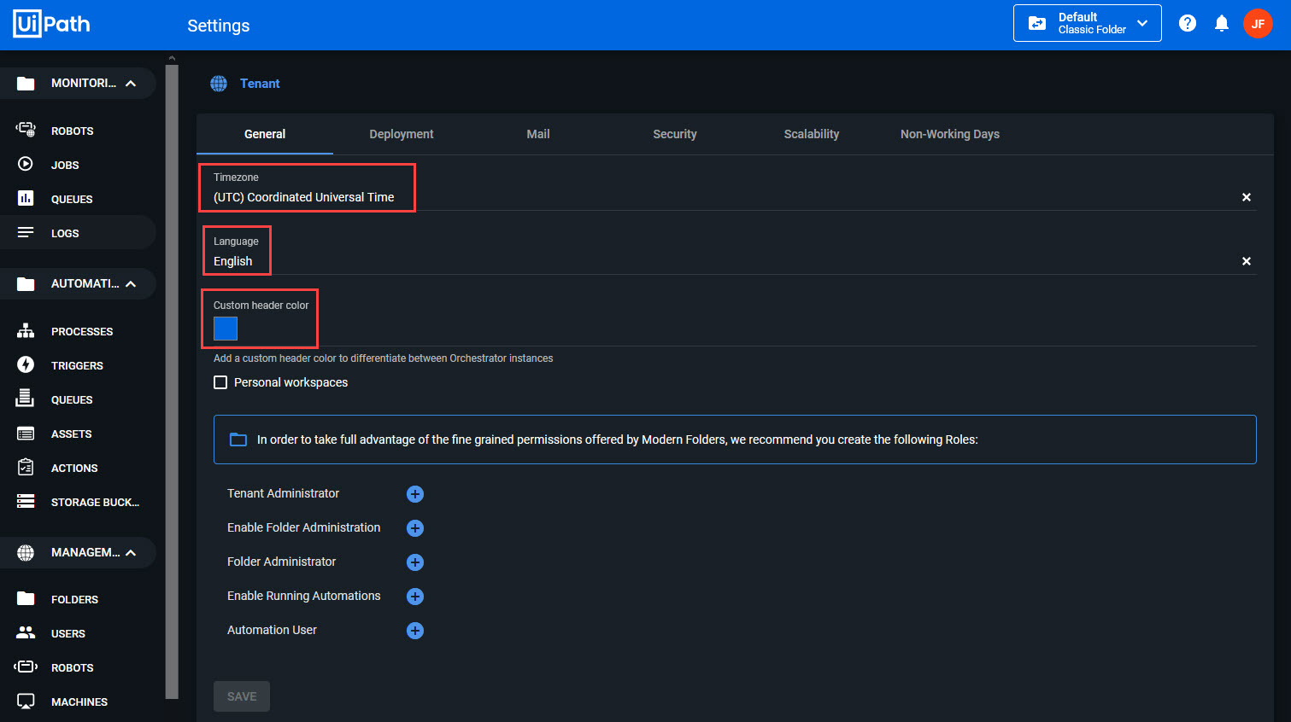Open the Logs page icon
This screenshot has height=722, width=1291.
coord(26,233)
